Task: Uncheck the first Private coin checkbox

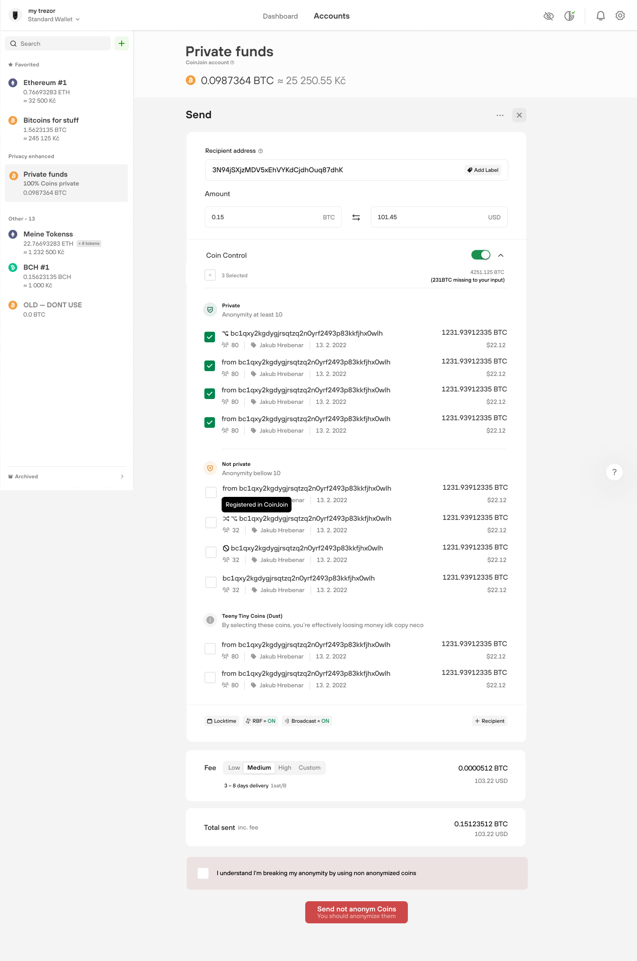Action: (x=210, y=337)
